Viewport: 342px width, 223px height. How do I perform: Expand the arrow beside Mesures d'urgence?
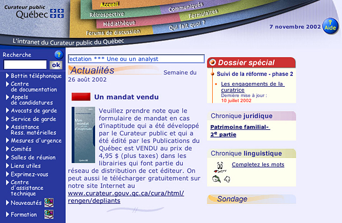[x=7, y=140]
